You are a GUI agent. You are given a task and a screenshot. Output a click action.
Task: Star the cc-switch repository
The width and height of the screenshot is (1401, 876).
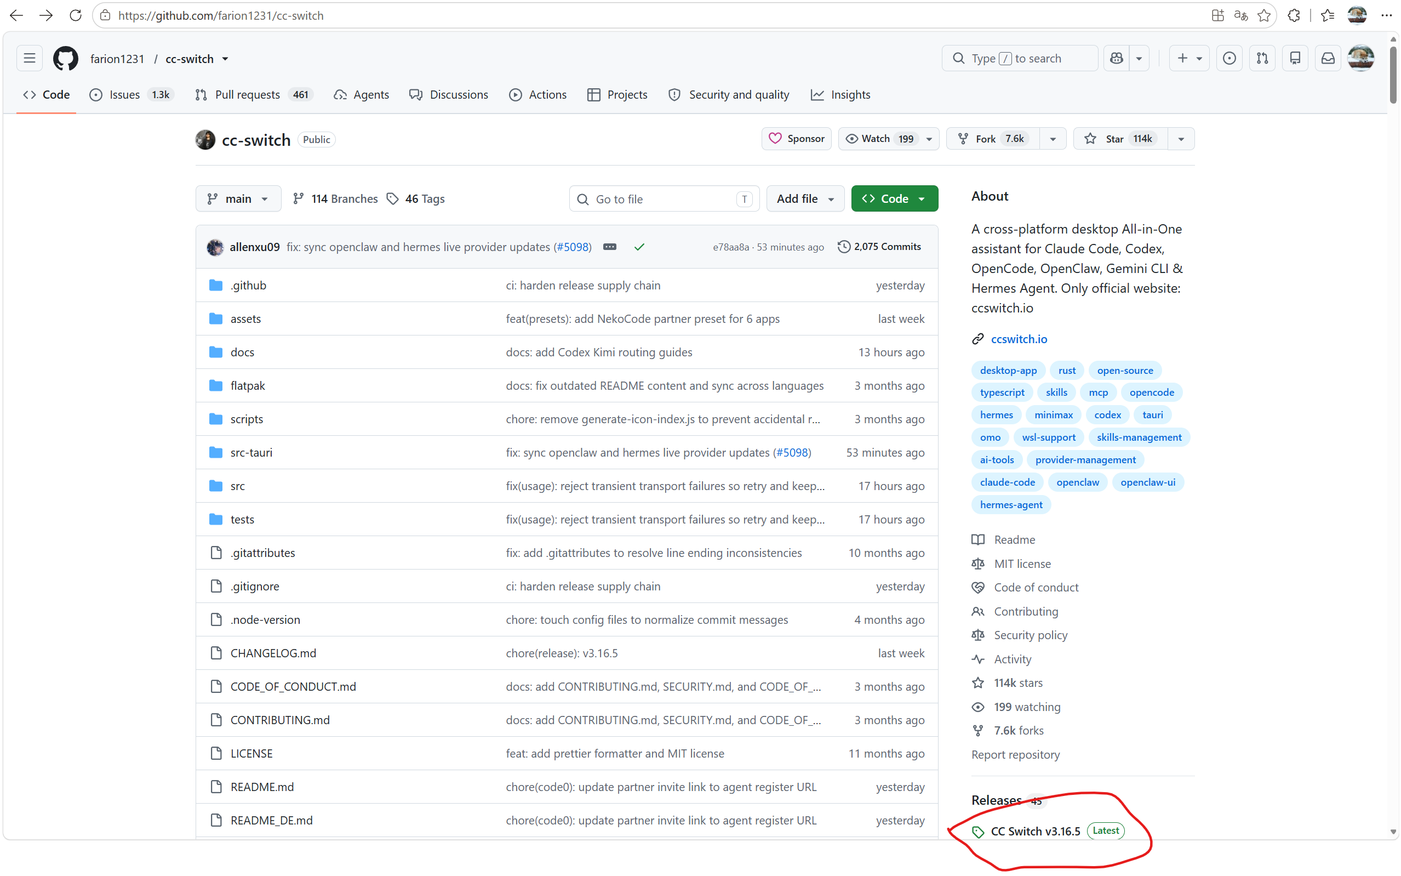1121,139
